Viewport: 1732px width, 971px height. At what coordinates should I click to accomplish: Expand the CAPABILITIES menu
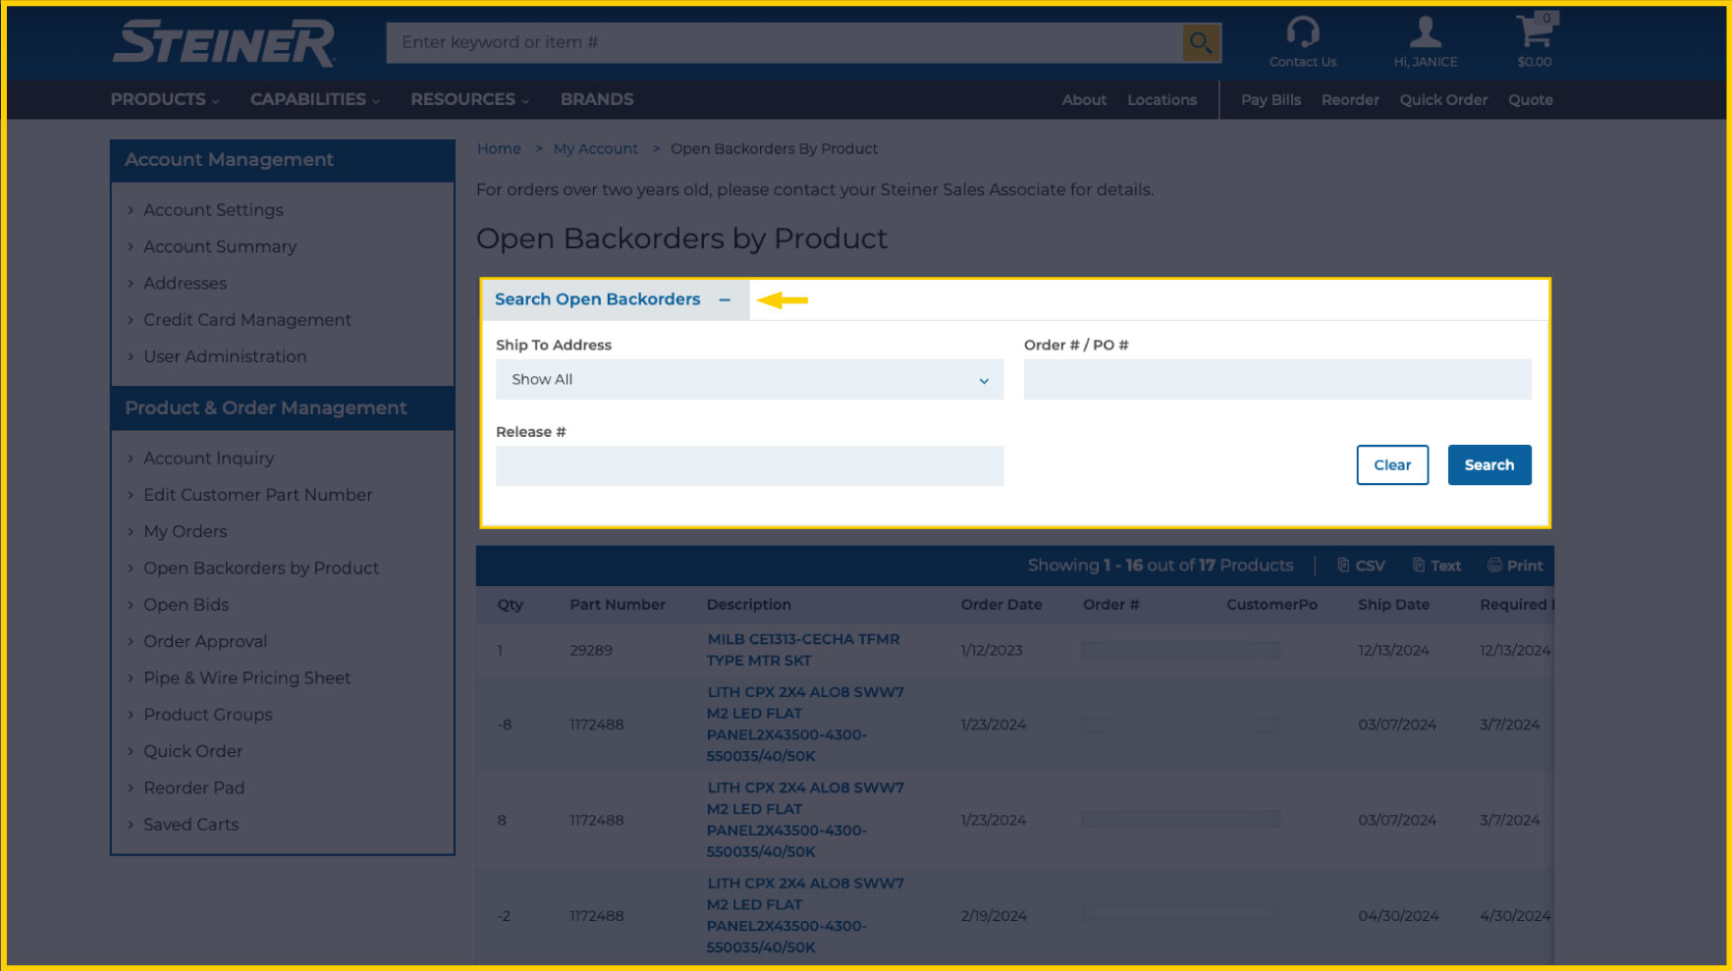pos(315,99)
